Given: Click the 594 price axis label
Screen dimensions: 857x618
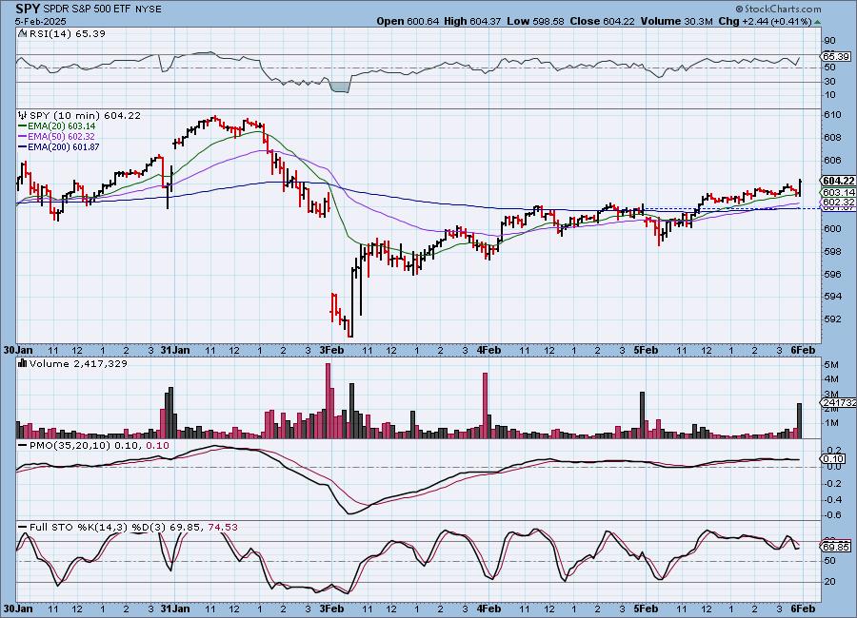Looking at the screenshot, I should coord(832,297).
